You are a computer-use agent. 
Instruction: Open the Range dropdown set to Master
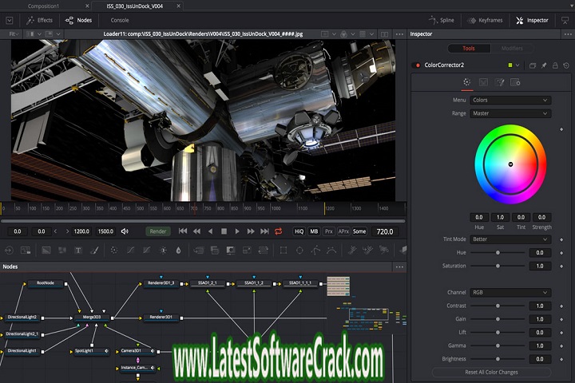510,113
